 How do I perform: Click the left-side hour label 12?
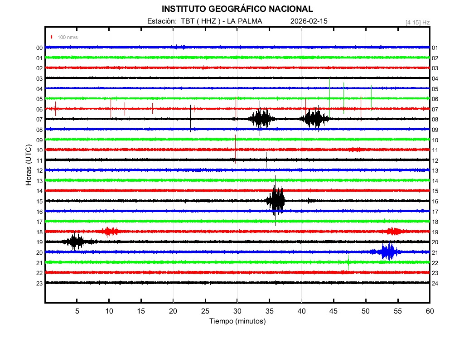coord(39,171)
